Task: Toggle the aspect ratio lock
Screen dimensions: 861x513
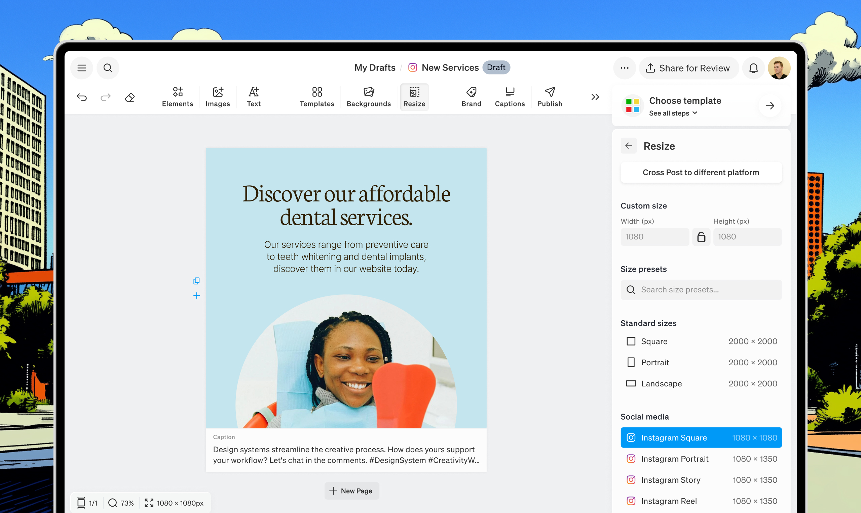Action: [x=701, y=237]
